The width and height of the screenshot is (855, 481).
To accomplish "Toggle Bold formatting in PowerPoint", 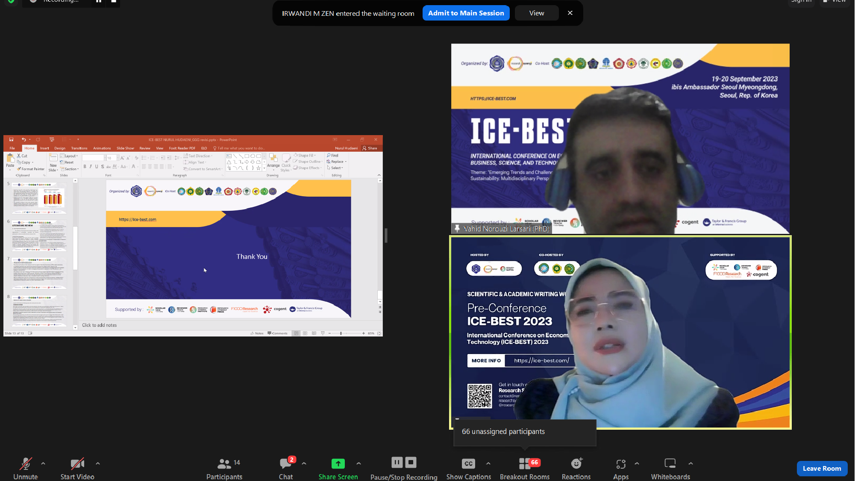I will tap(85, 167).
